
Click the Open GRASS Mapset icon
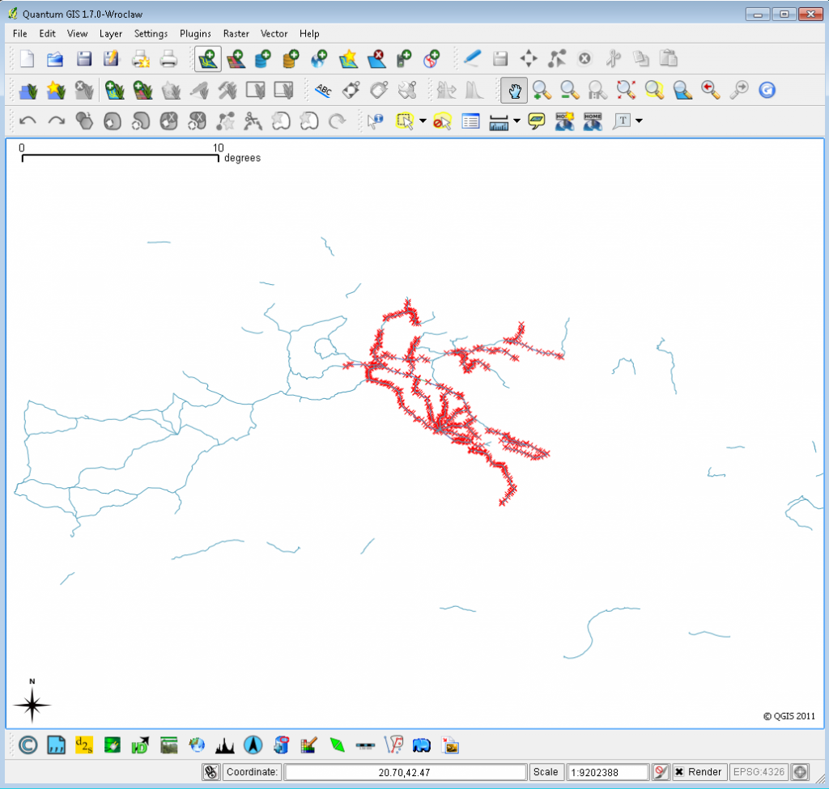click(x=28, y=91)
